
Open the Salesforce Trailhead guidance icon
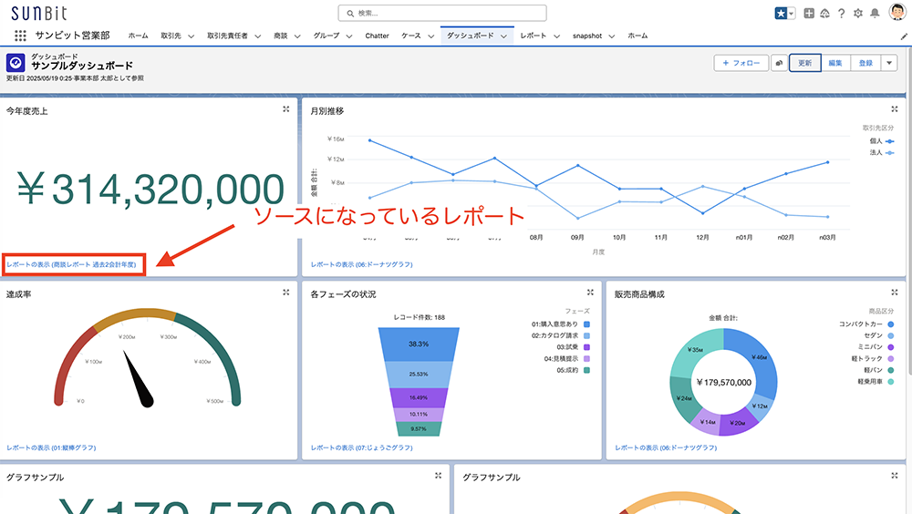(x=824, y=13)
